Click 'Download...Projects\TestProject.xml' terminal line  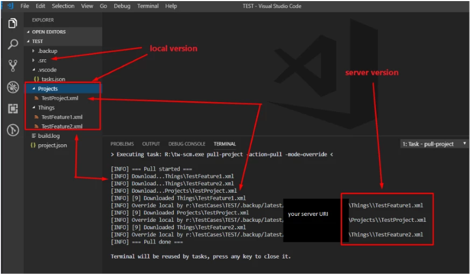pyautogui.click(x=173, y=191)
